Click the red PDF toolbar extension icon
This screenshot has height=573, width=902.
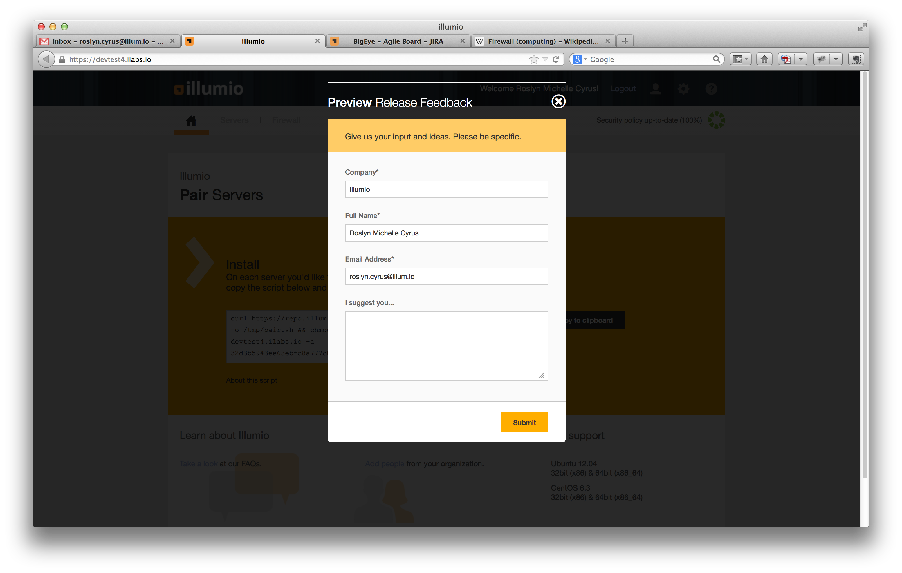pyautogui.click(x=786, y=59)
